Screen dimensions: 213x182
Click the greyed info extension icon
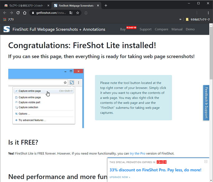coord(86,13)
